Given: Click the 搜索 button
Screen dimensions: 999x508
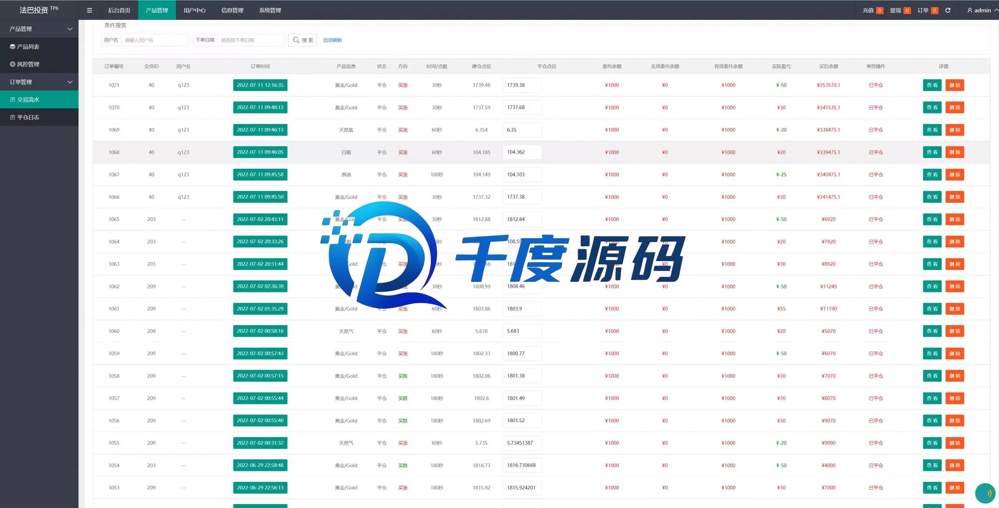Looking at the screenshot, I should [x=303, y=40].
